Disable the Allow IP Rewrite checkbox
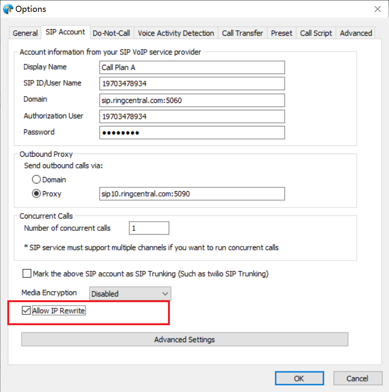This screenshot has width=389, height=392. click(26, 310)
